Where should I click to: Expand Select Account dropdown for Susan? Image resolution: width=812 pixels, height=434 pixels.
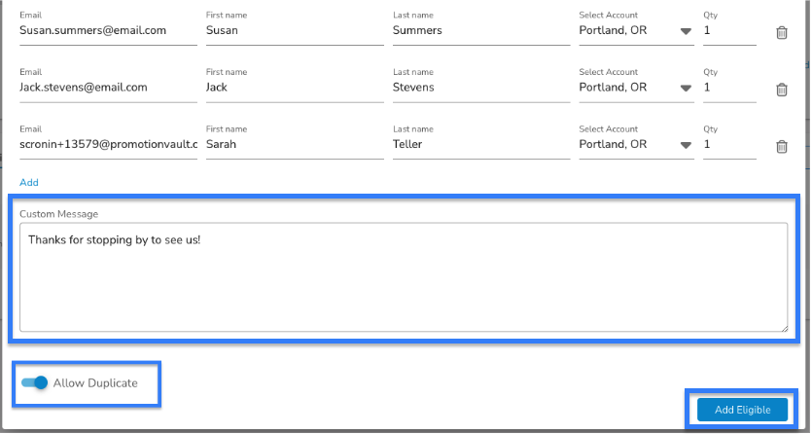tap(636, 30)
